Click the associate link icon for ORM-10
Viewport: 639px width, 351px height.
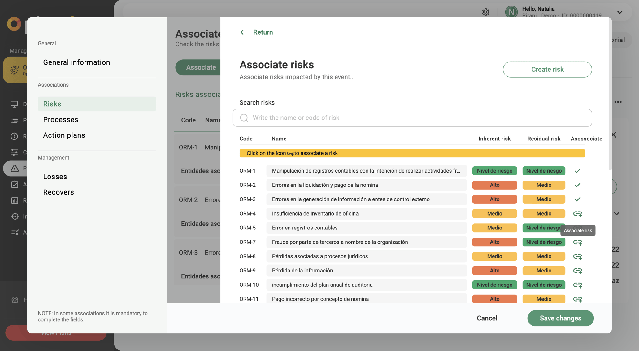click(x=578, y=285)
